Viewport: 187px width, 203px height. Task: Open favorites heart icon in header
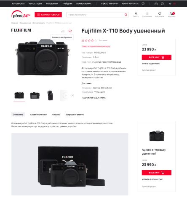(x=160, y=13)
